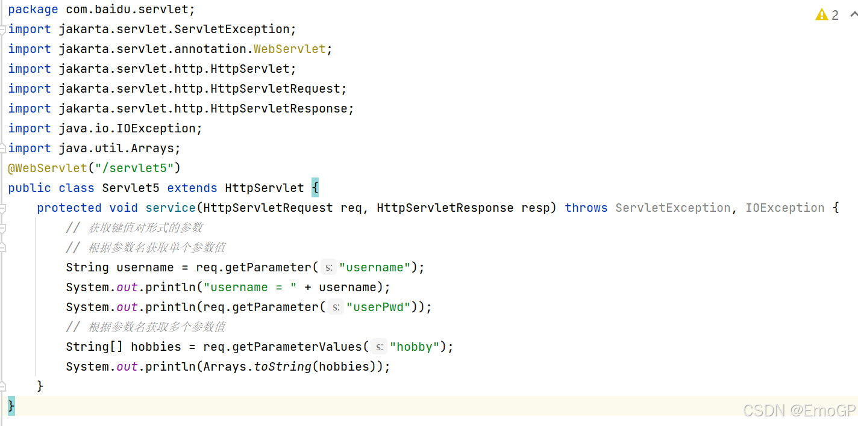Collapse the service method fold marker
Viewport: 858px width, 426px height.
click(3, 208)
